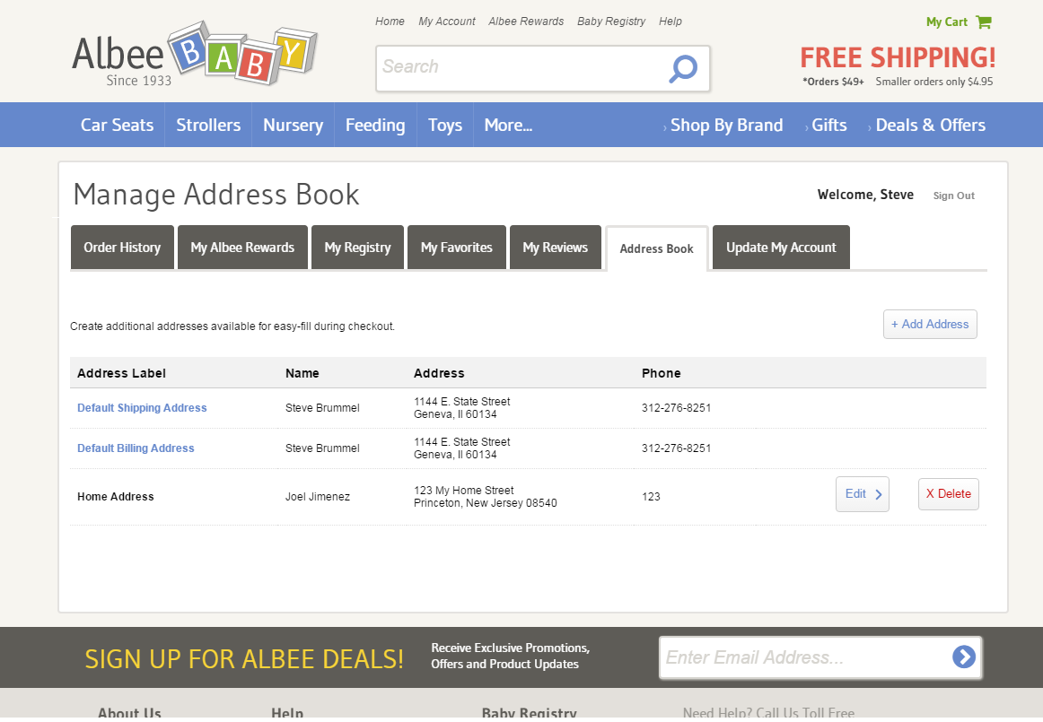The height and width of the screenshot is (722, 1043).
Task: Submit email with the blue arrow icon
Action: coord(964,657)
